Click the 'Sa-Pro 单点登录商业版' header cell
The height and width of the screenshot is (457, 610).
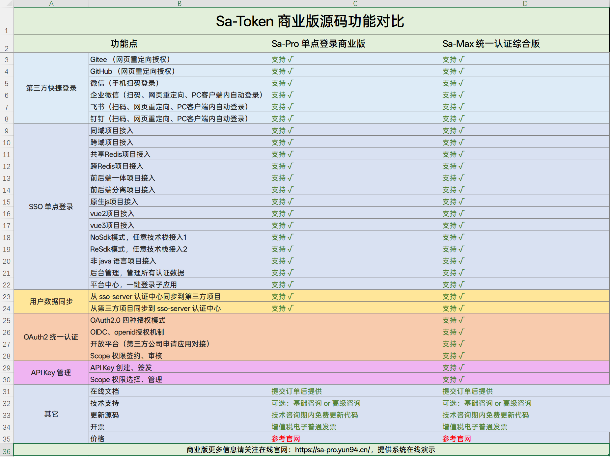coord(355,44)
